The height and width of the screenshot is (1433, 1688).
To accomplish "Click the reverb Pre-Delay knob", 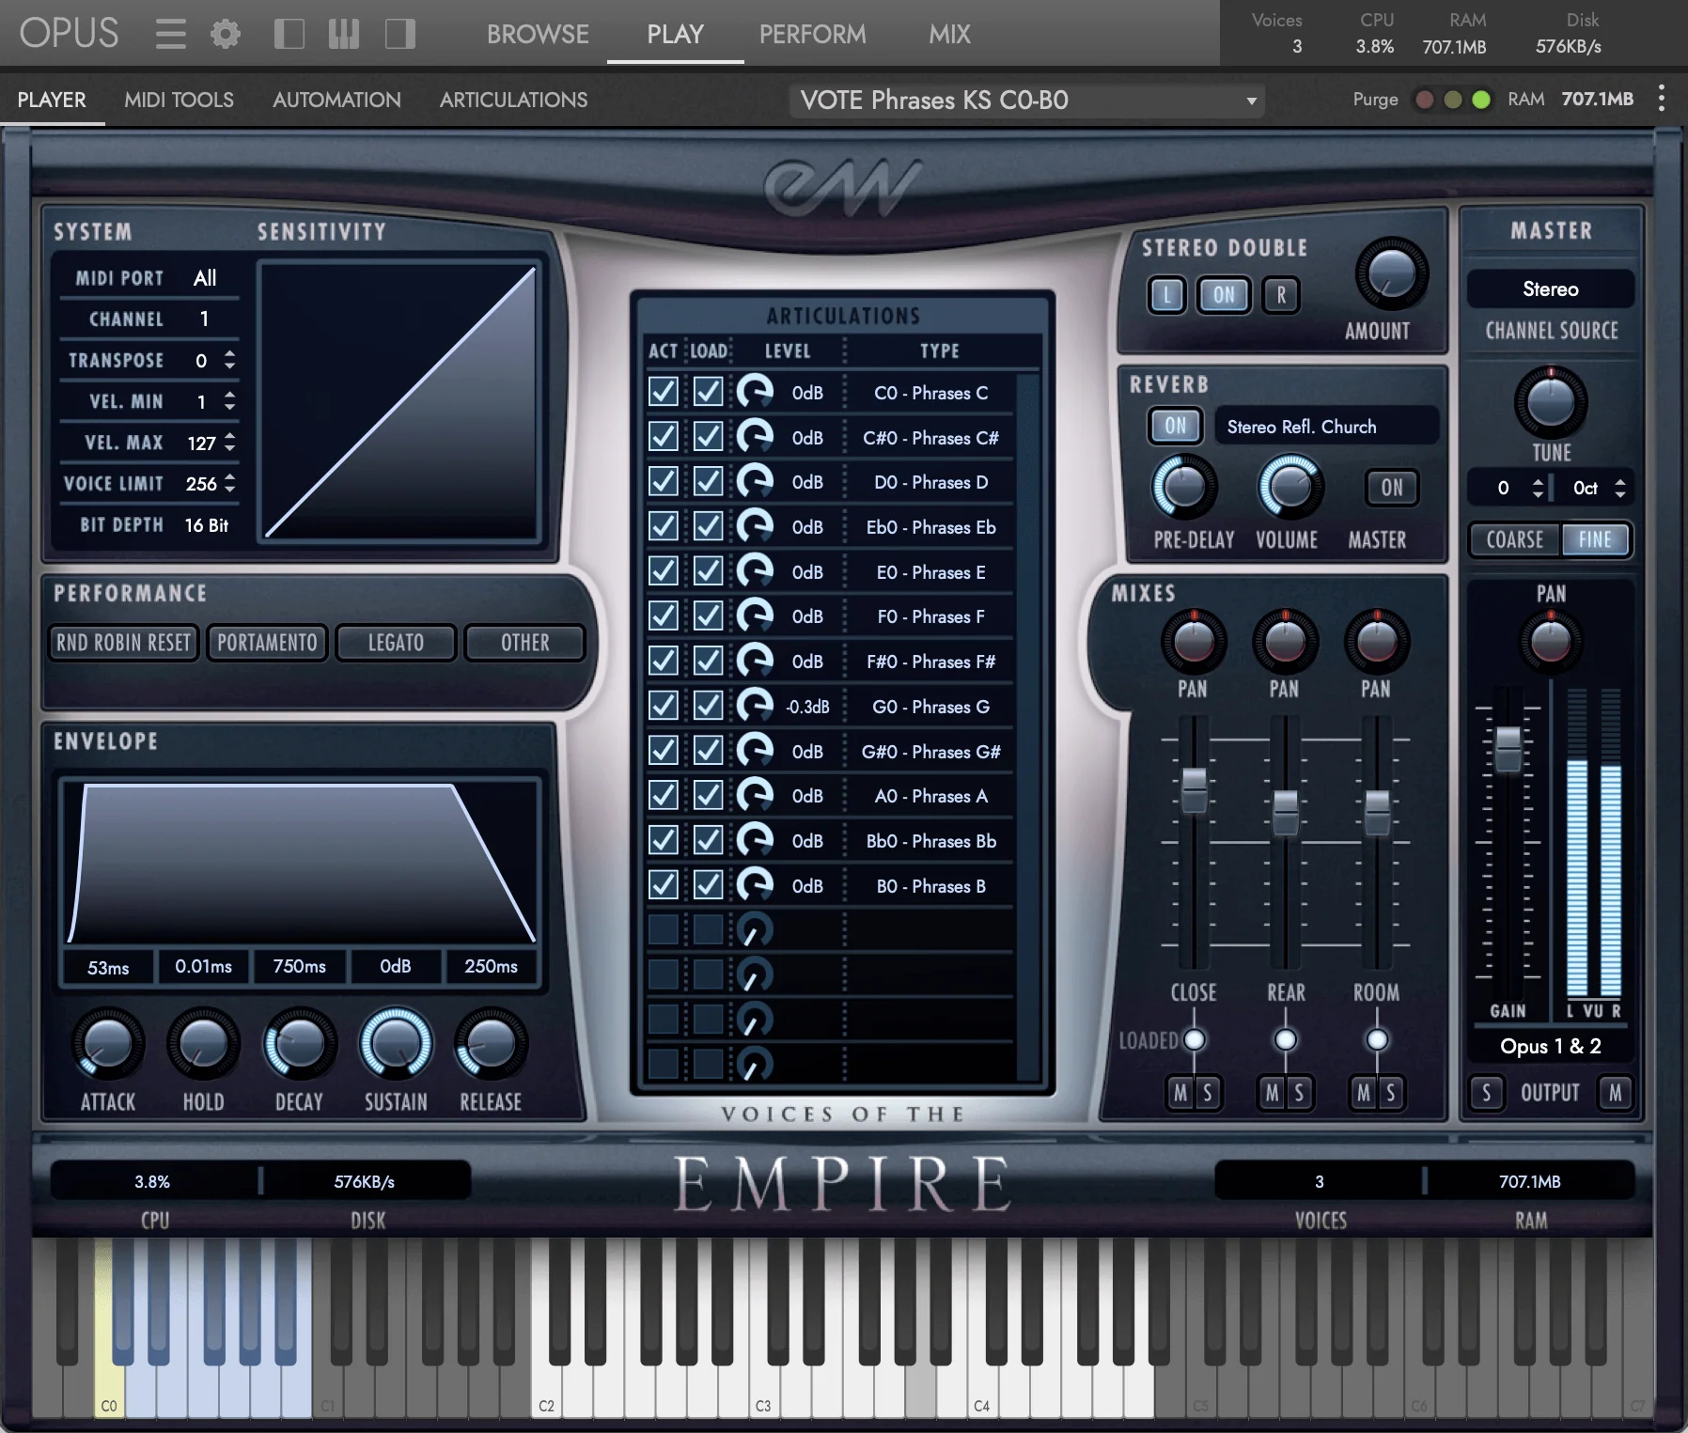I will 1184,487.
